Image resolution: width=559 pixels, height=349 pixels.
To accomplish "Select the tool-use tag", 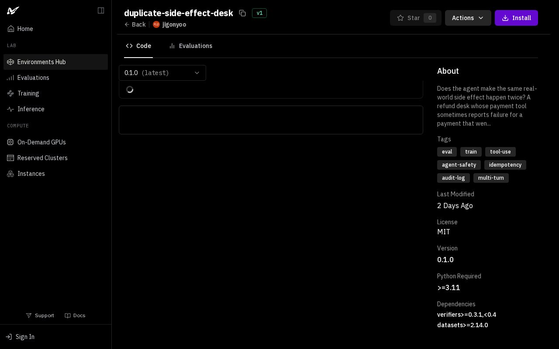I will click(x=500, y=152).
